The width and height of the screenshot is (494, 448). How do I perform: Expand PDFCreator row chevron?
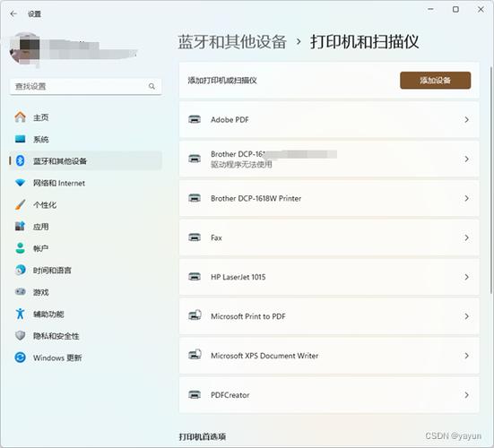[x=466, y=395]
